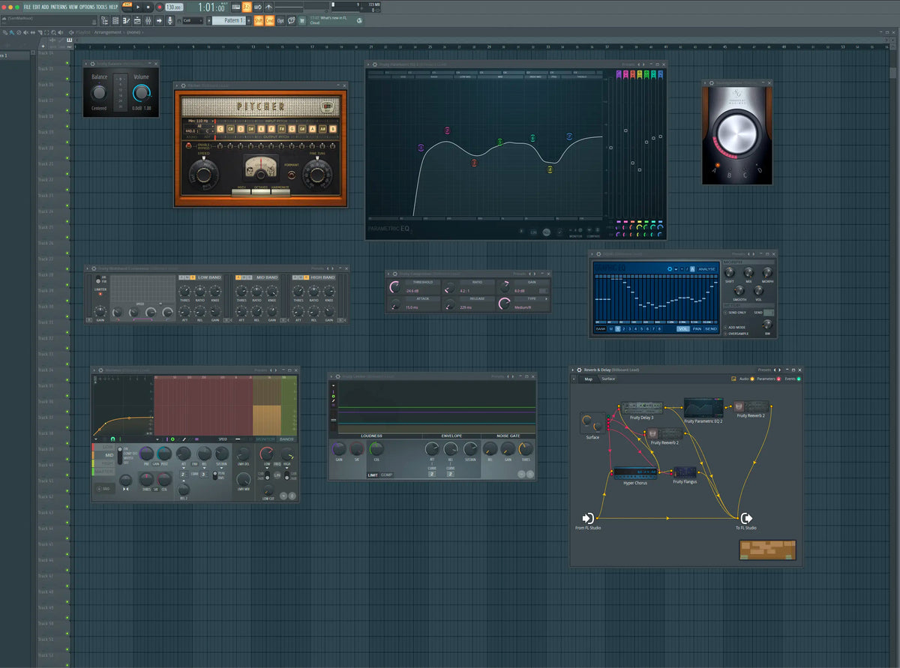Viewport: 900px width, 668px height.
Task: Select the Surface module in Patcher
Action: point(592,424)
